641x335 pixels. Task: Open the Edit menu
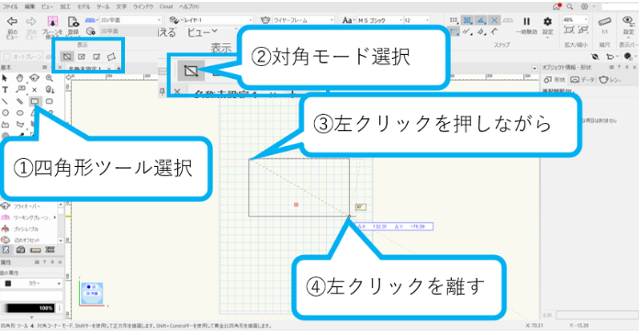point(29,6)
